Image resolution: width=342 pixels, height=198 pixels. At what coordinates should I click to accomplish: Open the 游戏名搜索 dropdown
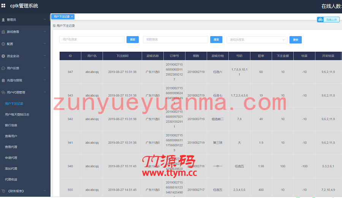click(x=257, y=40)
